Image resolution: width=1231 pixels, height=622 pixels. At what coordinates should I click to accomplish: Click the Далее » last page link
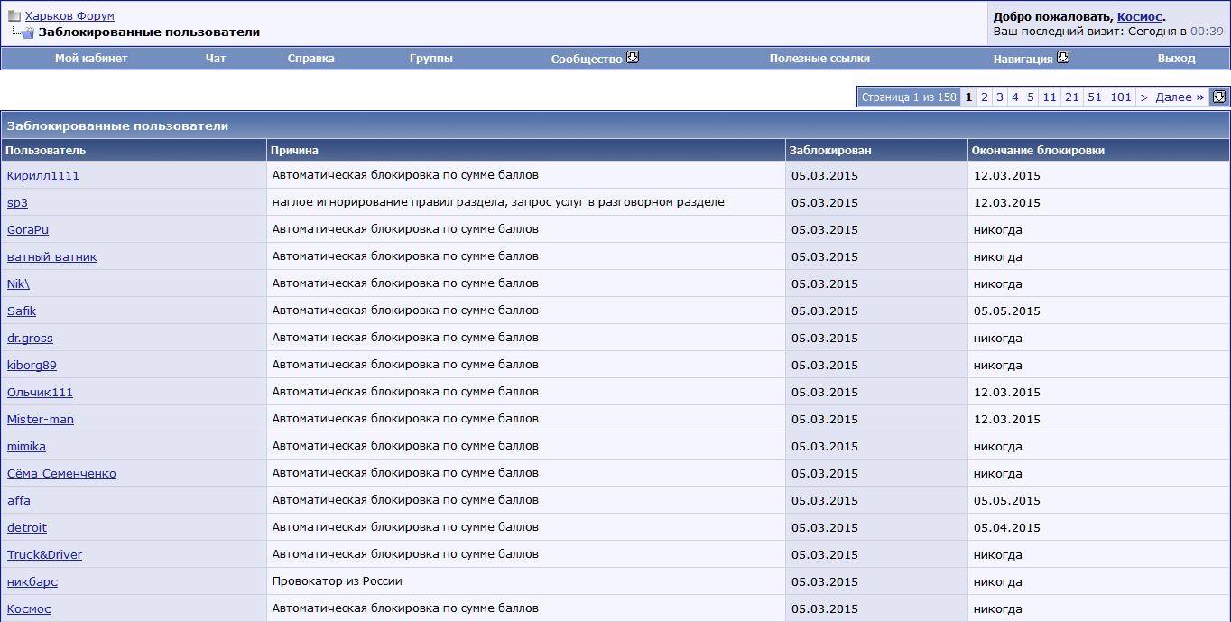click(x=1179, y=97)
